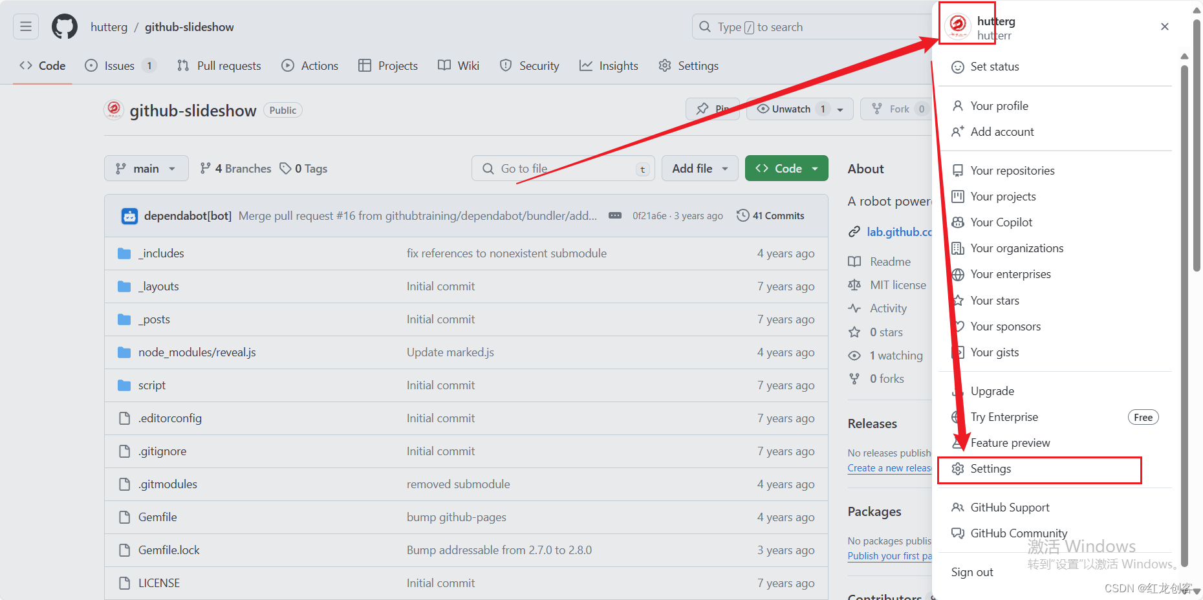This screenshot has height=600, width=1203.
Task: Open Your repositories menu item
Action: click(1055, 171)
